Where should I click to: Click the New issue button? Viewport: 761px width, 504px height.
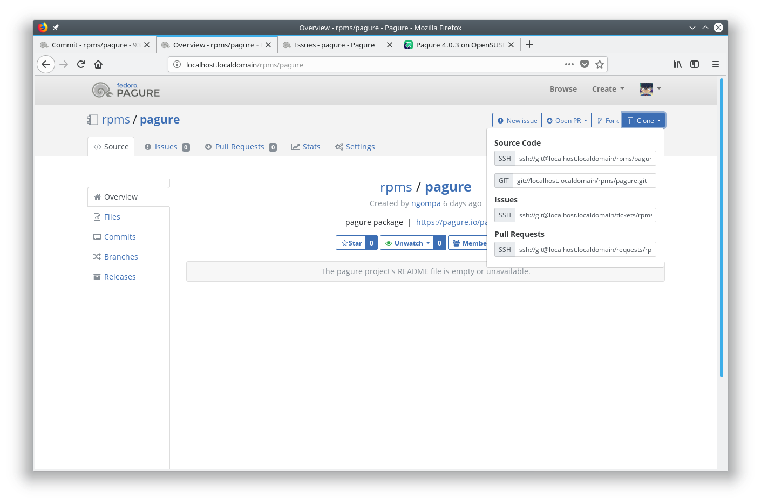(517, 120)
